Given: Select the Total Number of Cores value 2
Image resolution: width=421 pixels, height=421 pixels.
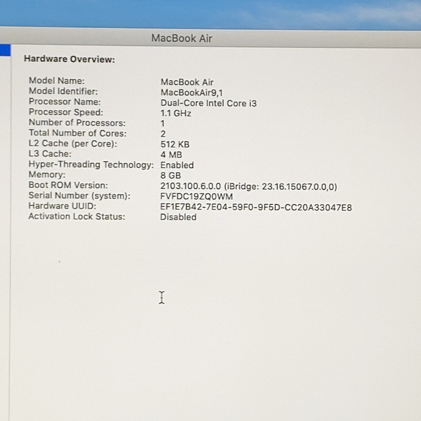Looking at the screenshot, I should tap(163, 134).
